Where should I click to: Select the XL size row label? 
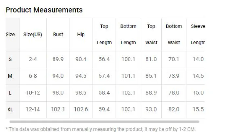10,110
